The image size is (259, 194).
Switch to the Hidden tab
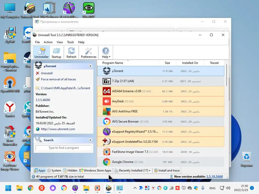(70, 171)
